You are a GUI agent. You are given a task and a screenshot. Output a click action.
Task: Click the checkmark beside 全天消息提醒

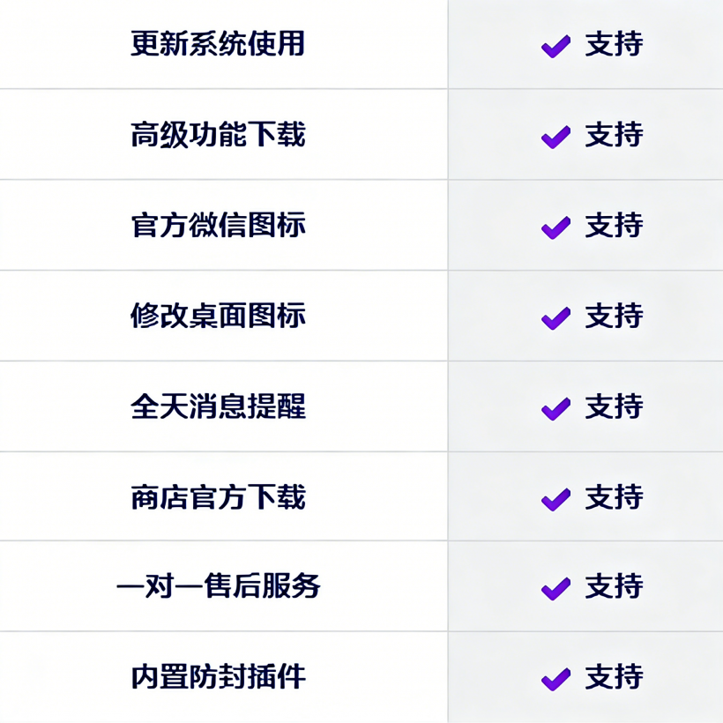coord(555,409)
